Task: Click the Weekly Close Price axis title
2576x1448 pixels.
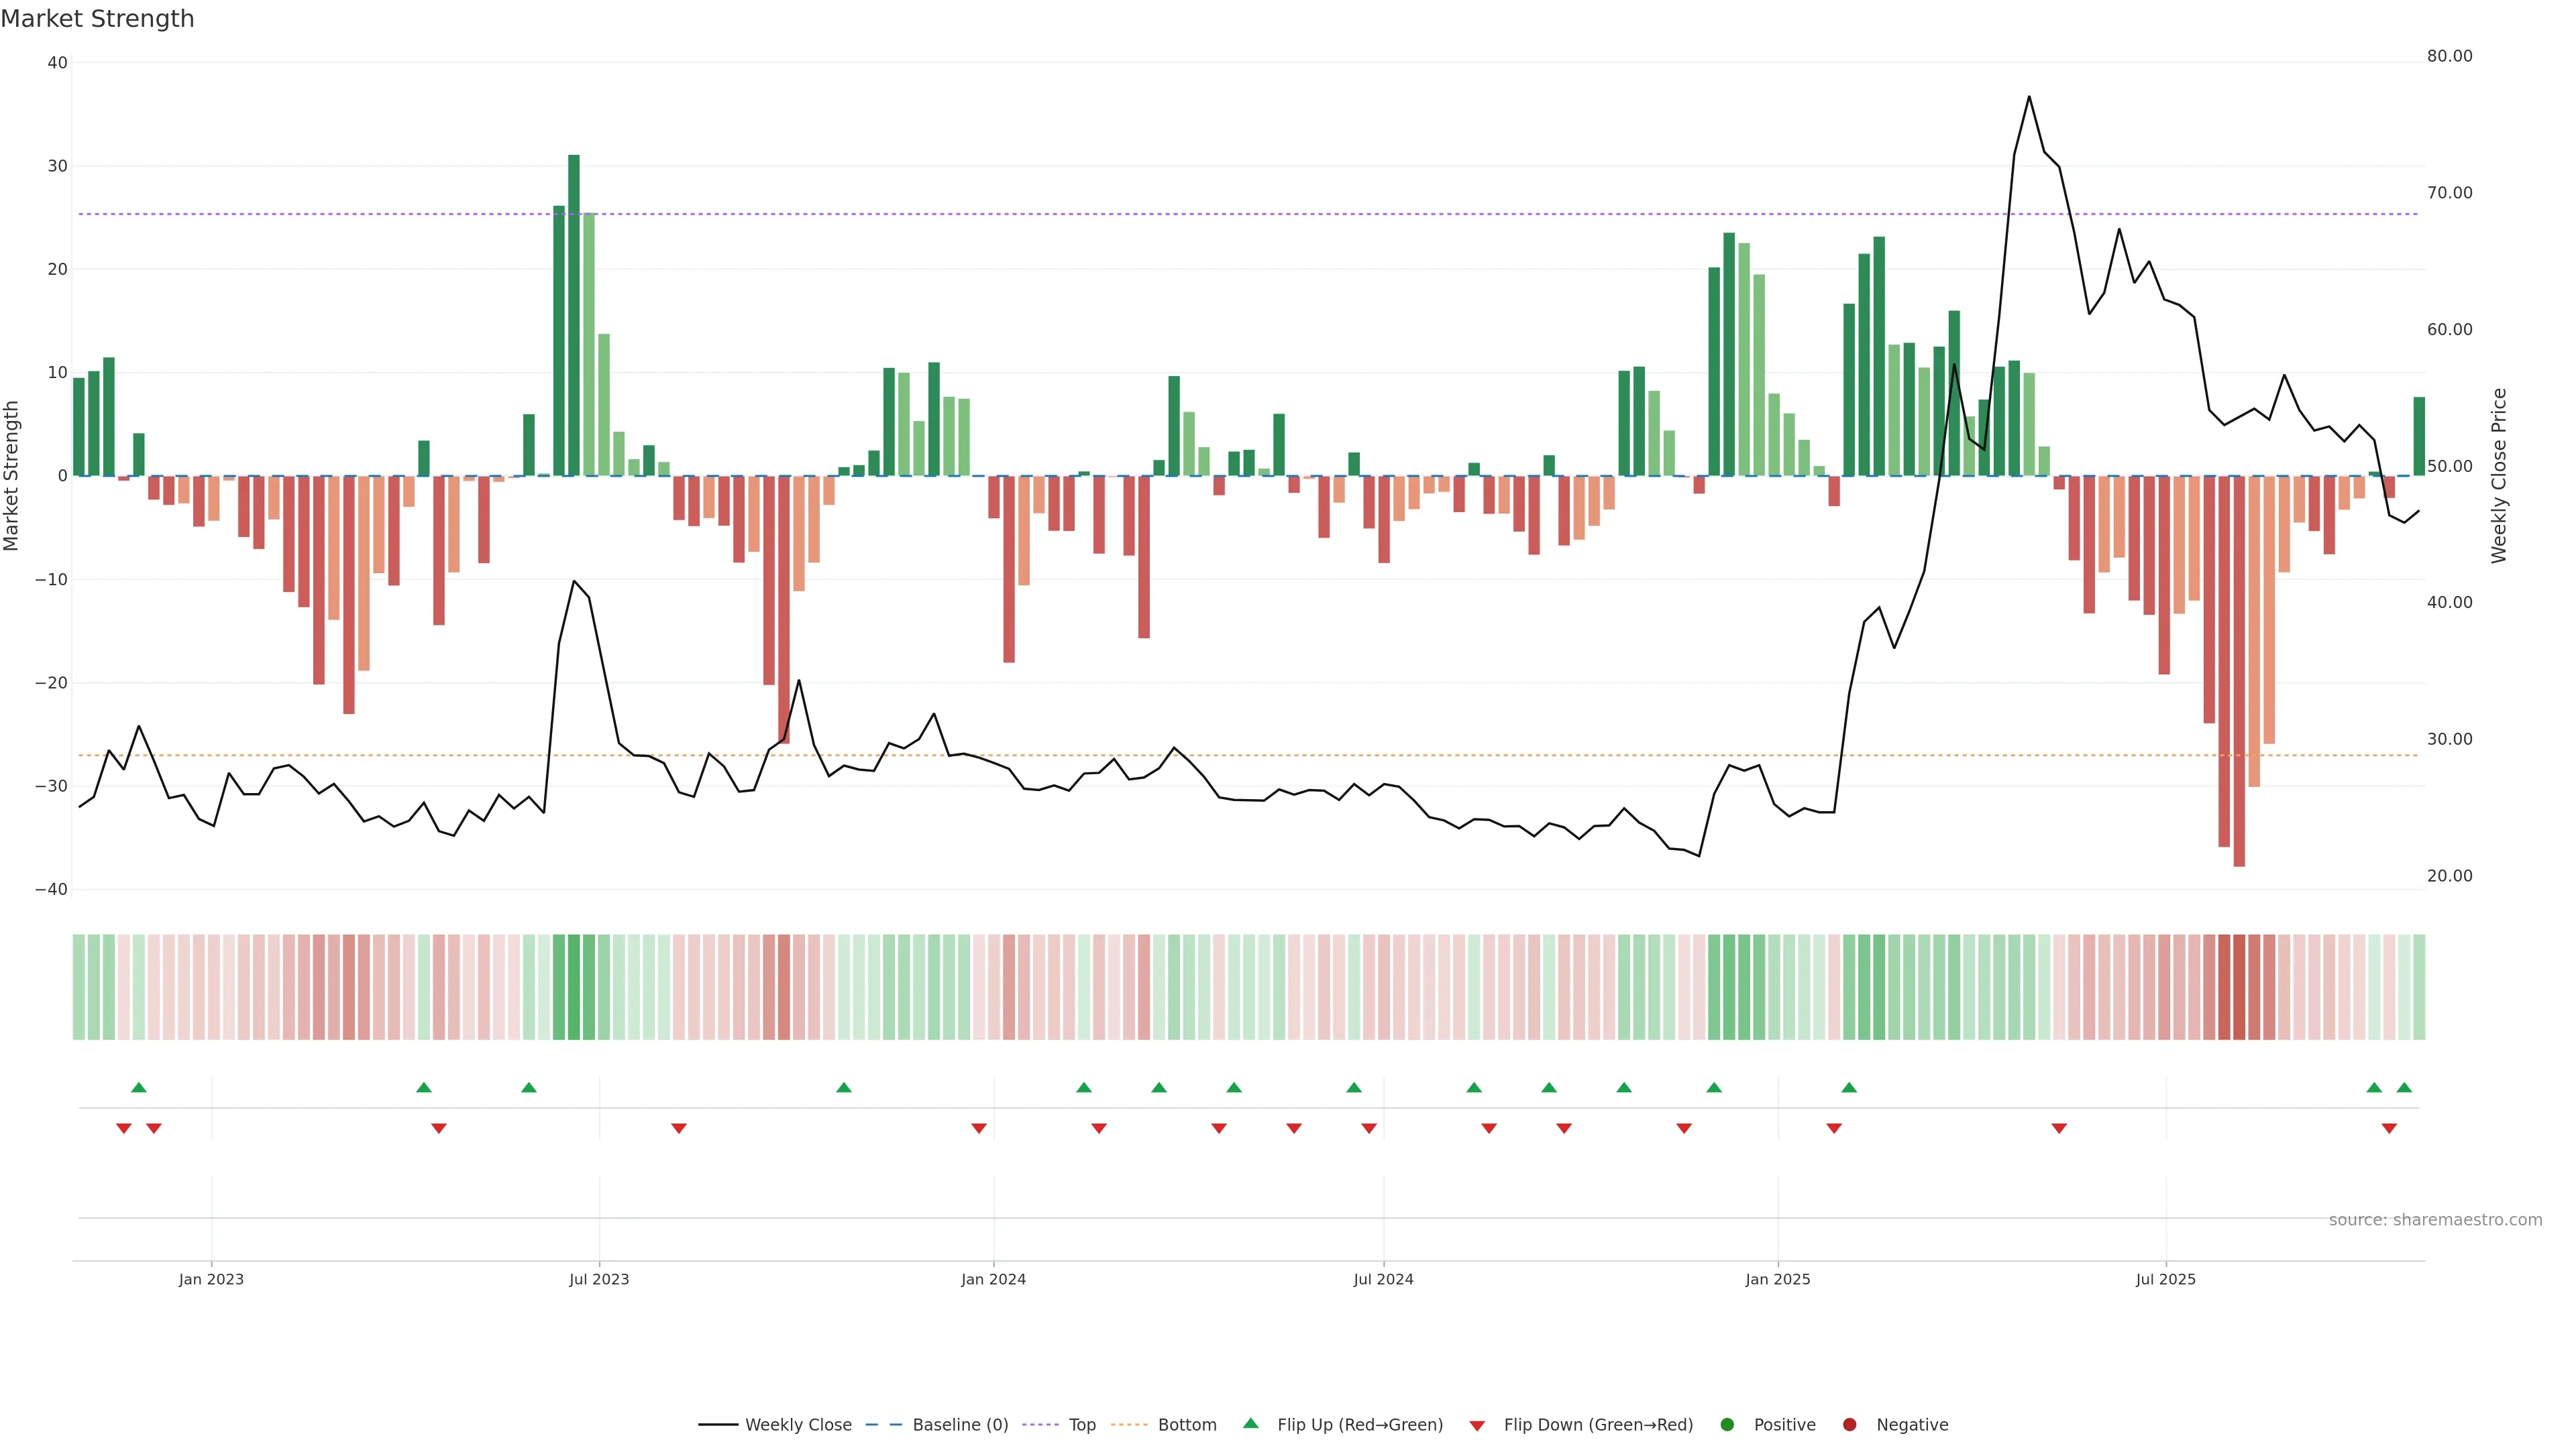Action: pyautogui.click(x=2499, y=476)
